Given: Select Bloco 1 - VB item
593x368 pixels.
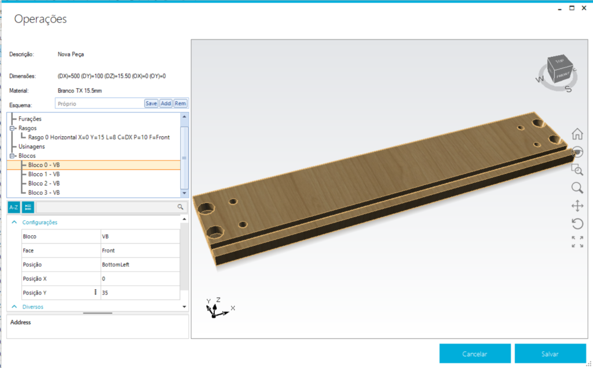Looking at the screenshot, I should click(x=44, y=174).
